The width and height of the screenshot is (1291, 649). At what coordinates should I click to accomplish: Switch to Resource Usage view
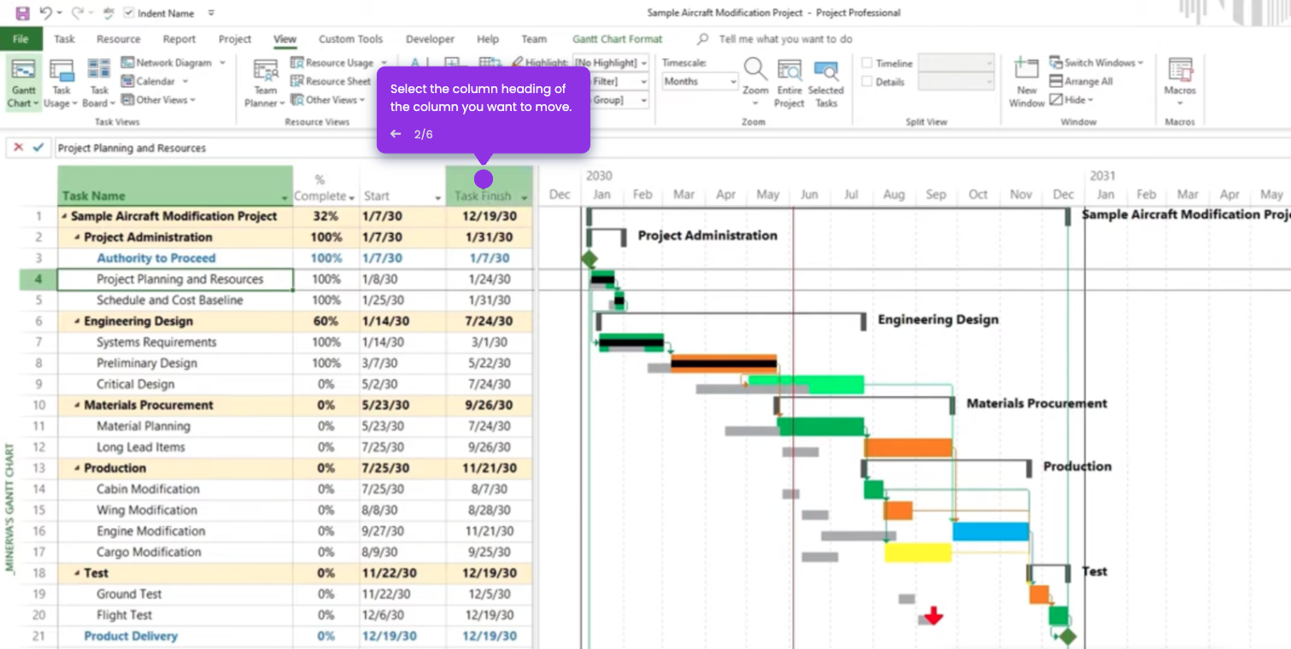click(338, 62)
